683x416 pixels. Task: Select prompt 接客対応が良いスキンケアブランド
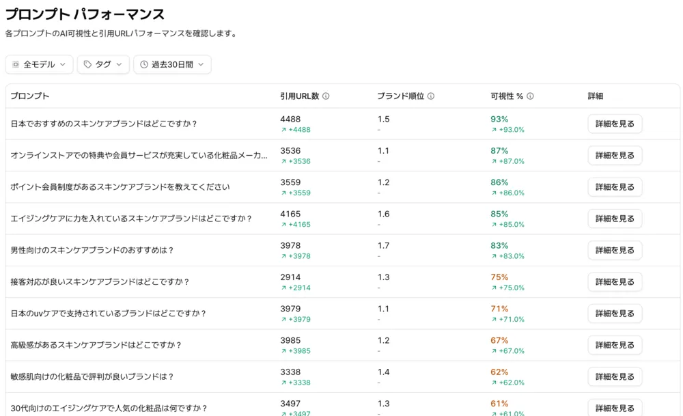click(x=100, y=282)
